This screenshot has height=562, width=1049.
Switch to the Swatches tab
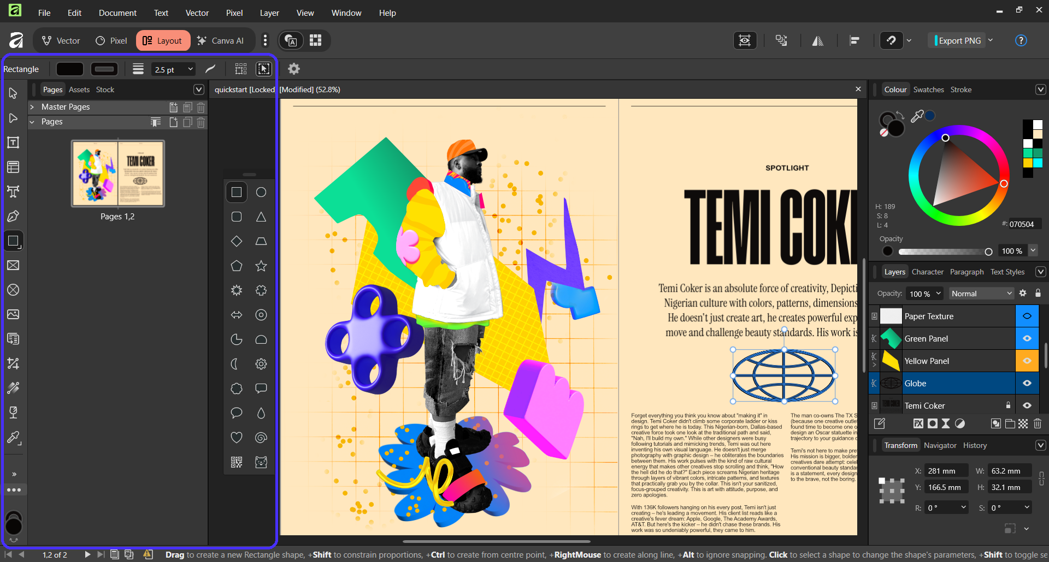pyautogui.click(x=928, y=89)
